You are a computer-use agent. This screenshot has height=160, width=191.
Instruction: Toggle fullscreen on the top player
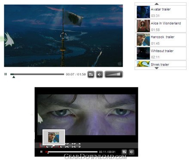(91, 74)
